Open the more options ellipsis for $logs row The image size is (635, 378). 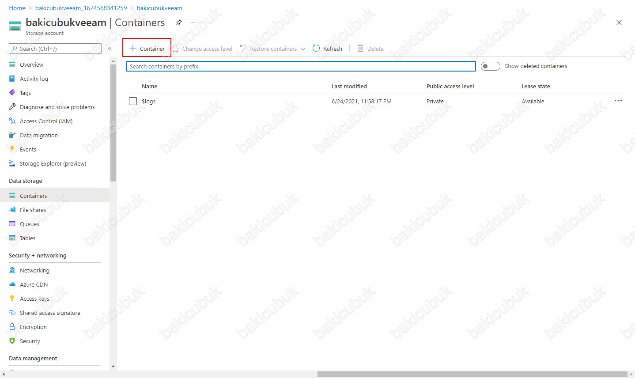tap(618, 101)
